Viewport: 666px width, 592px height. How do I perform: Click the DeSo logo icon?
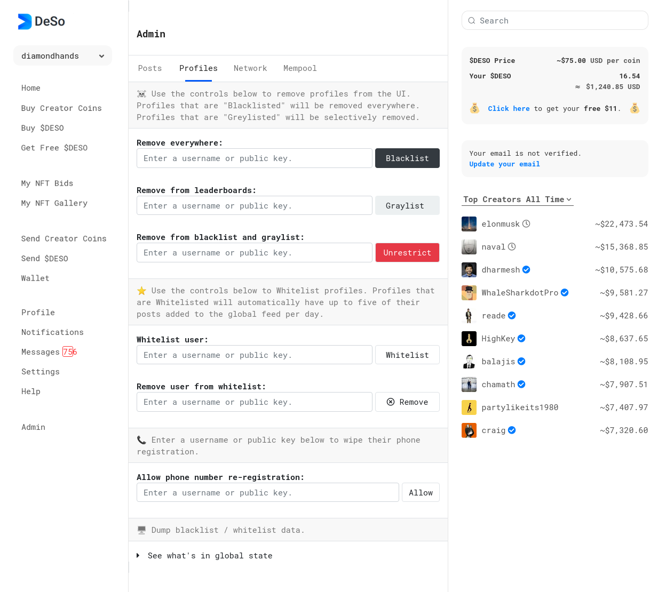pyautogui.click(x=25, y=21)
